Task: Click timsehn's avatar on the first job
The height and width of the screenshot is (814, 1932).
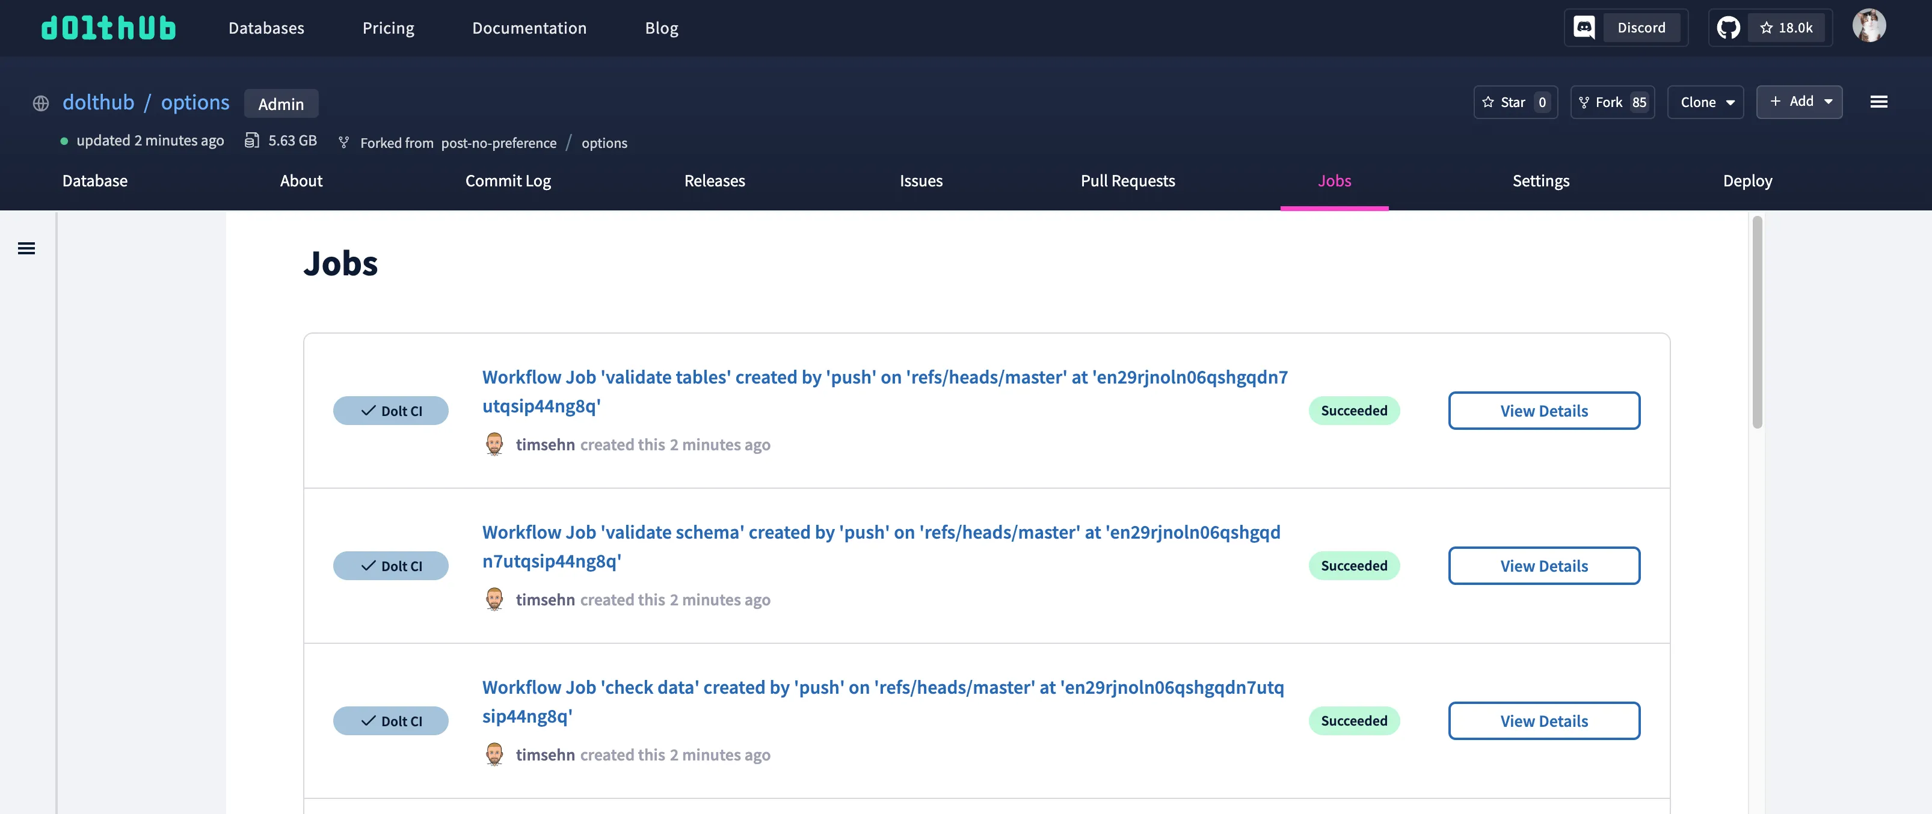Action: tap(494, 443)
